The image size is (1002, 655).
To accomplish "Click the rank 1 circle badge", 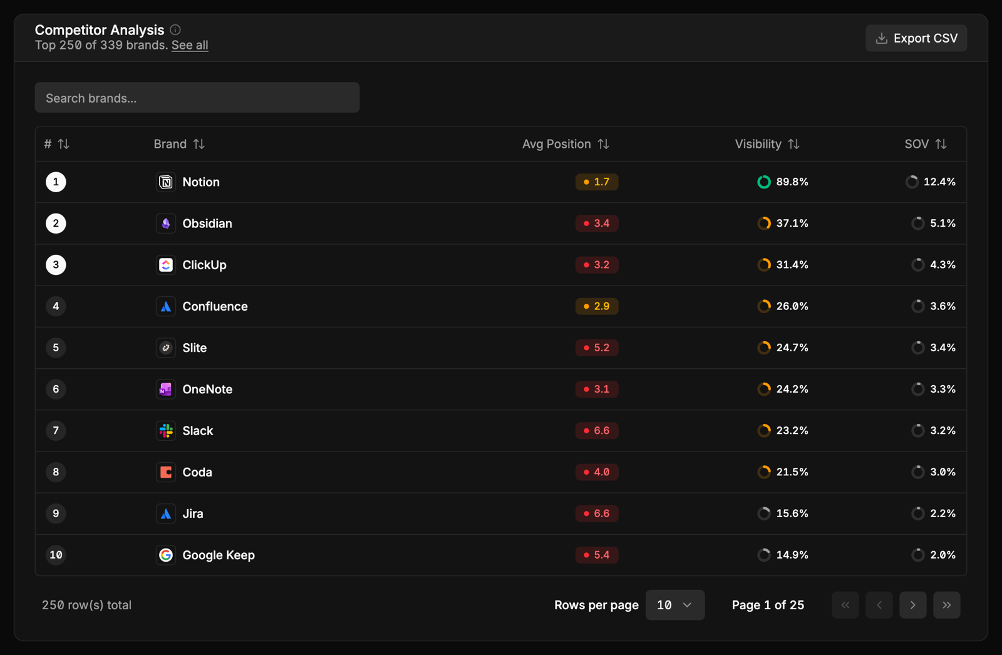I will pos(56,182).
